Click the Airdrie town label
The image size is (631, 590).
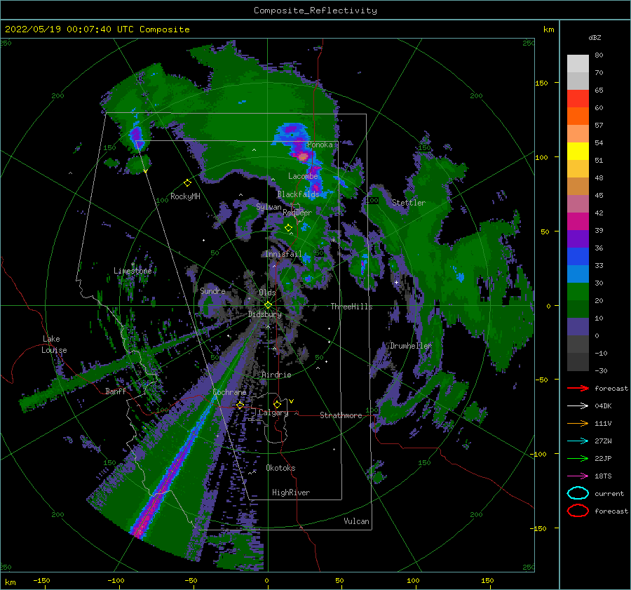[x=276, y=375]
